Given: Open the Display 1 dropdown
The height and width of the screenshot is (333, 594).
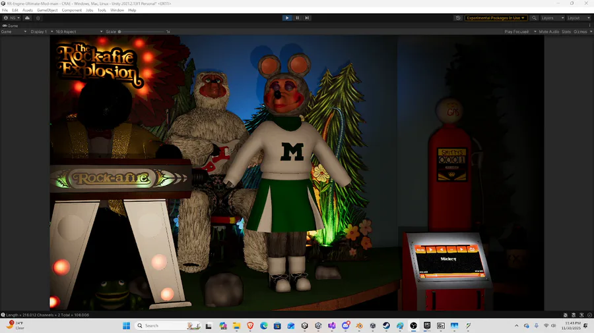Looking at the screenshot, I should click(x=42, y=32).
